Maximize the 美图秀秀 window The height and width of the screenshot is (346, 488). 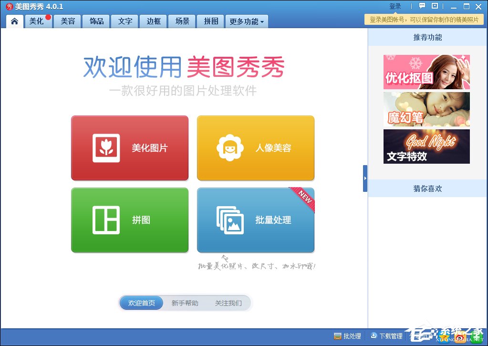[466, 6]
